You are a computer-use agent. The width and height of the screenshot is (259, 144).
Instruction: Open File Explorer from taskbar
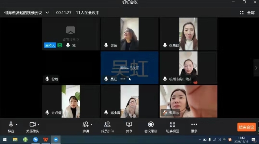click(x=15, y=140)
